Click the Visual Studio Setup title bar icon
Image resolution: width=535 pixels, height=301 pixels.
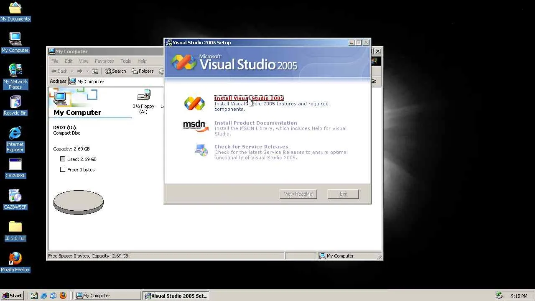pyautogui.click(x=168, y=43)
